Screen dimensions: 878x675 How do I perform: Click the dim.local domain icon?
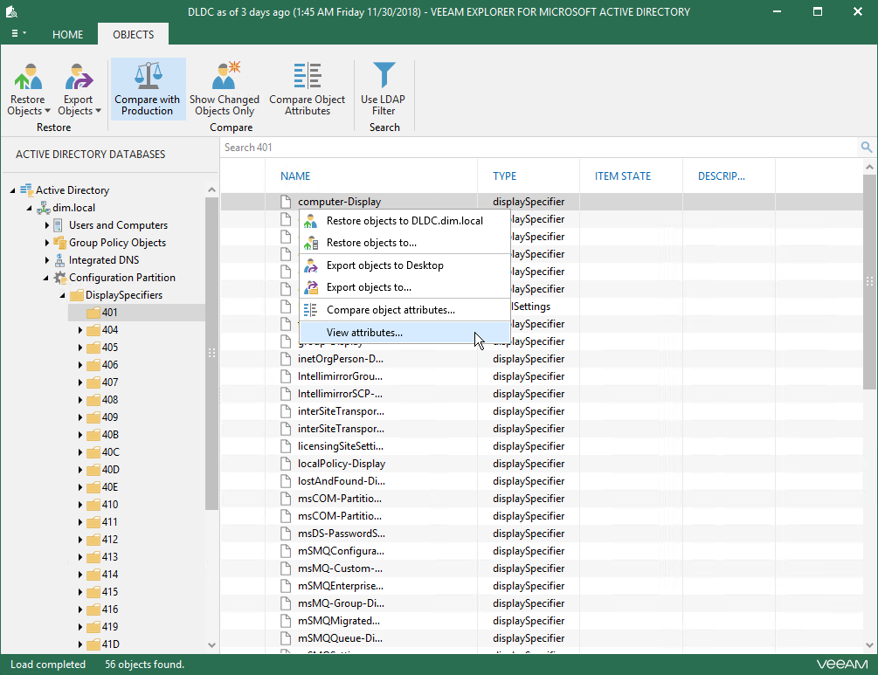coord(43,208)
